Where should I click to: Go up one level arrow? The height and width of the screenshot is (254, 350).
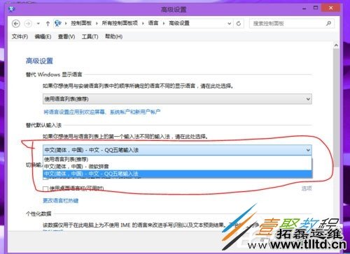[x=48, y=24]
